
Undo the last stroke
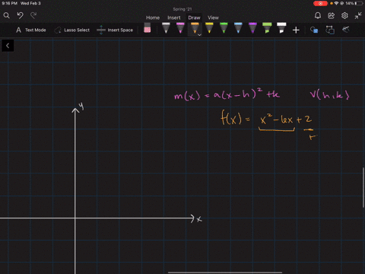(x=21, y=16)
